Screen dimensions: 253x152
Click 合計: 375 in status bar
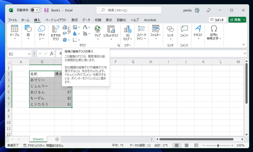click(x=161, y=145)
